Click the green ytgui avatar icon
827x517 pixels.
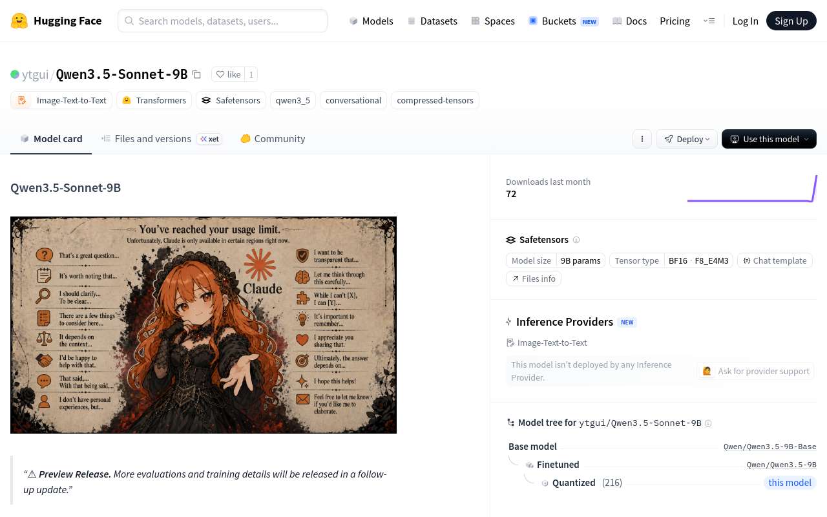pyautogui.click(x=15, y=74)
